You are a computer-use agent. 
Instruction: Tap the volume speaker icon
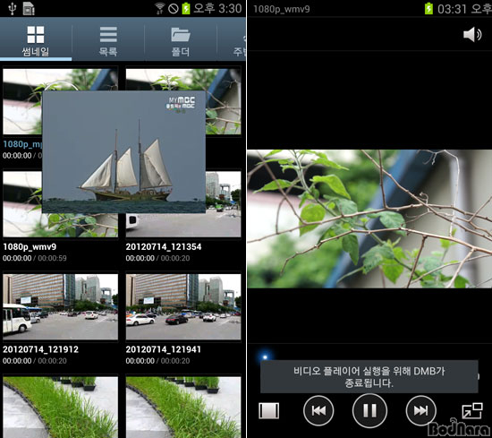[x=472, y=34]
